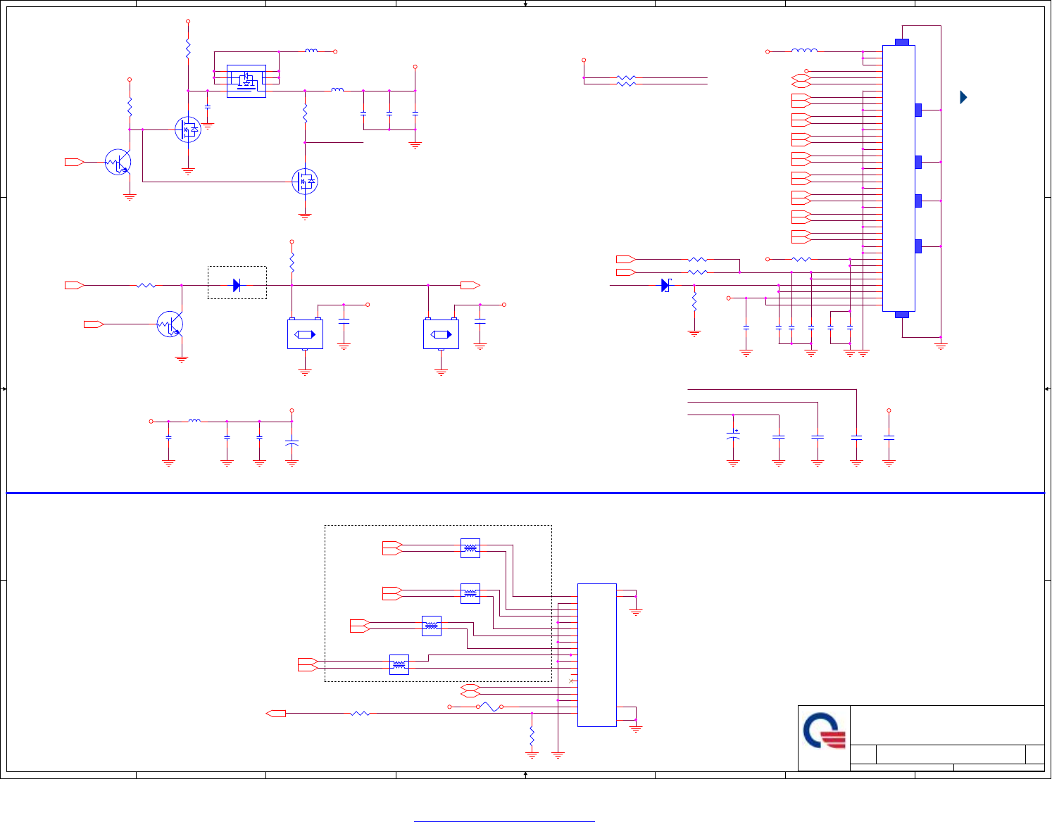Select the polarized capacitor with plus sign
The height and width of the screenshot is (822, 1052).
(x=733, y=436)
